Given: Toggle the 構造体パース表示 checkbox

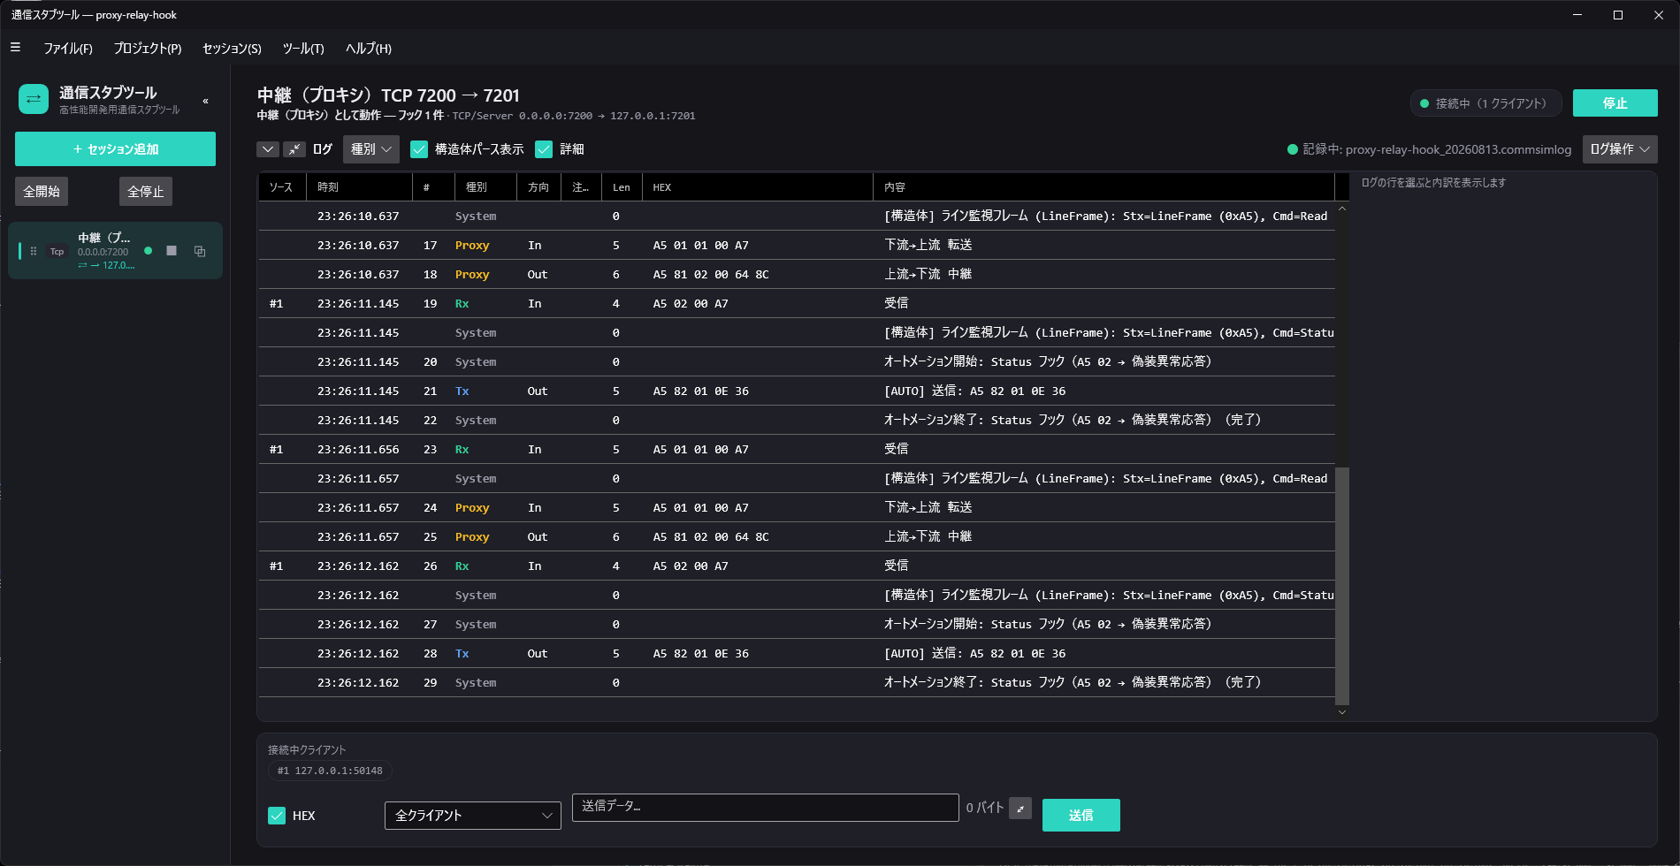Looking at the screenshot, I should pos(419,149).
